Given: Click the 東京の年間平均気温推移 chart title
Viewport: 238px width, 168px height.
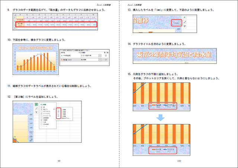Looking at the screenshot, I should [x=36, y=48].
